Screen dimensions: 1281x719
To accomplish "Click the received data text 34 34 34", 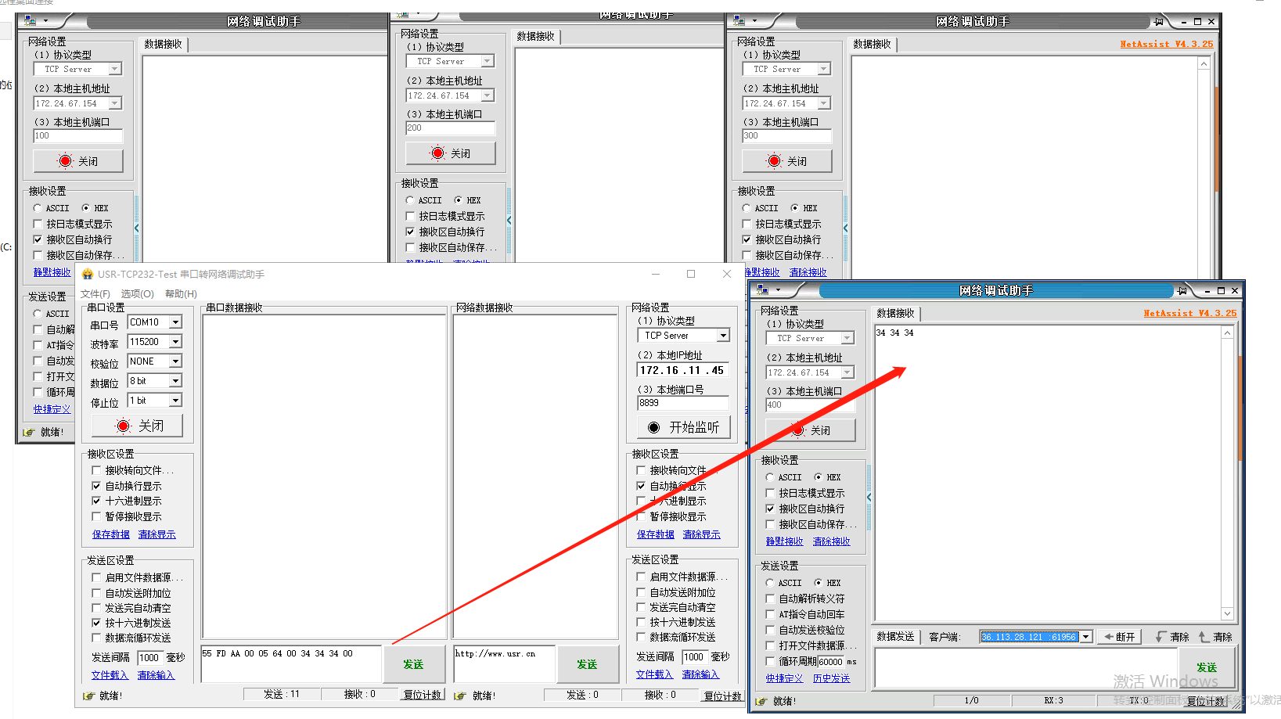I will pyautogui.click(x=894, y=333).
